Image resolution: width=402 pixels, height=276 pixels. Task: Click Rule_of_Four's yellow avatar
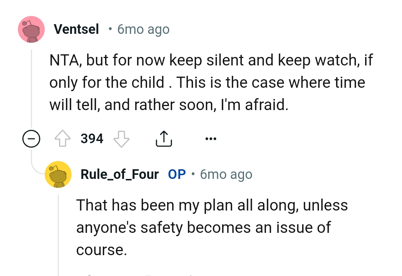point(58,174)
